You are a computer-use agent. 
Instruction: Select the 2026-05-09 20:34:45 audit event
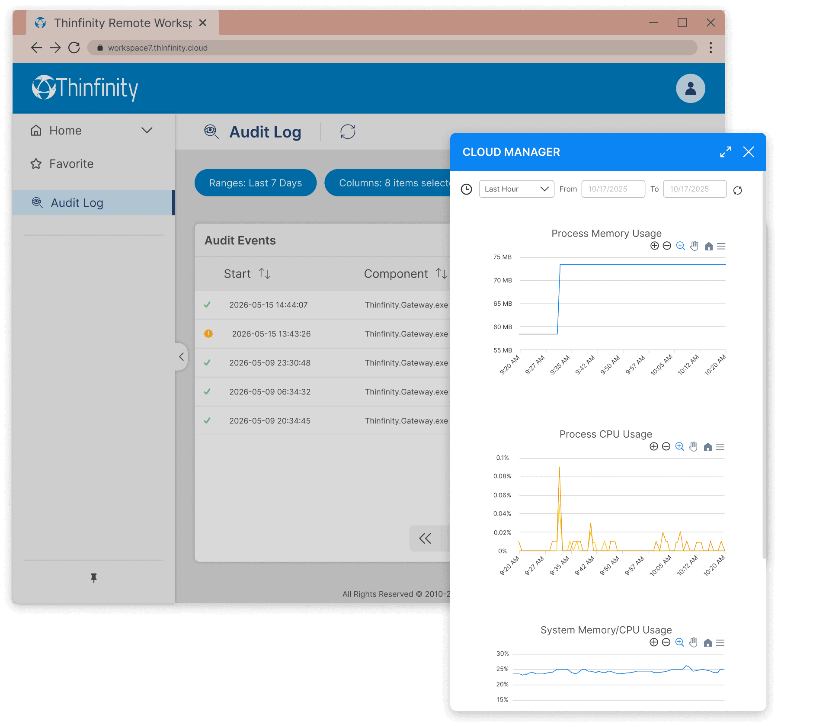pos(322,421)
